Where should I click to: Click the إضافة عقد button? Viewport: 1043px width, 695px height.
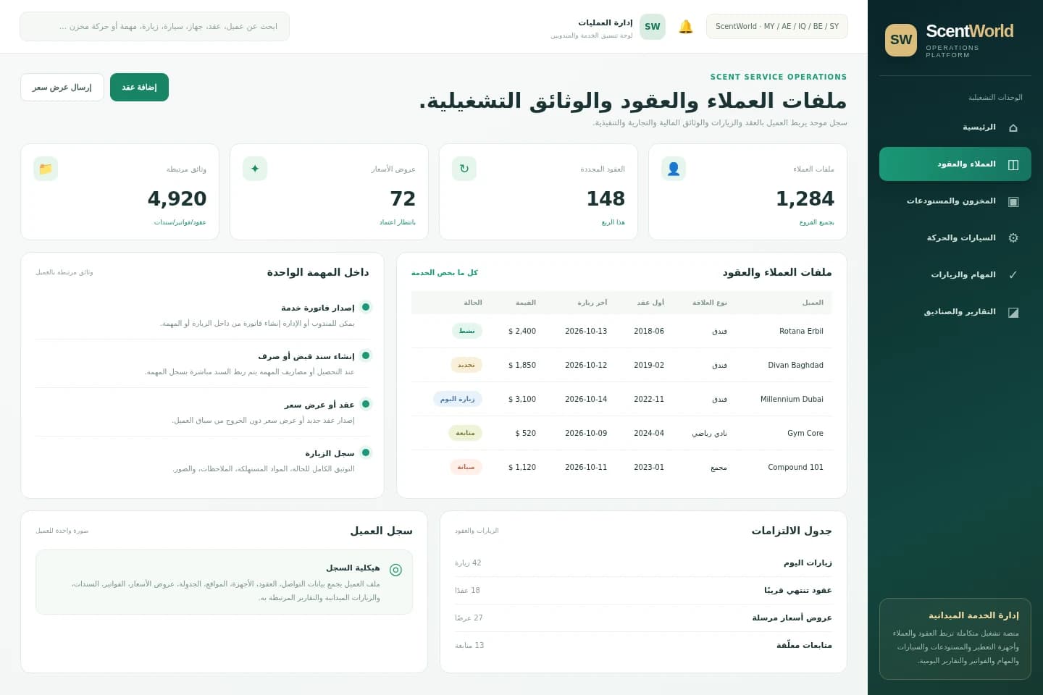139,87
